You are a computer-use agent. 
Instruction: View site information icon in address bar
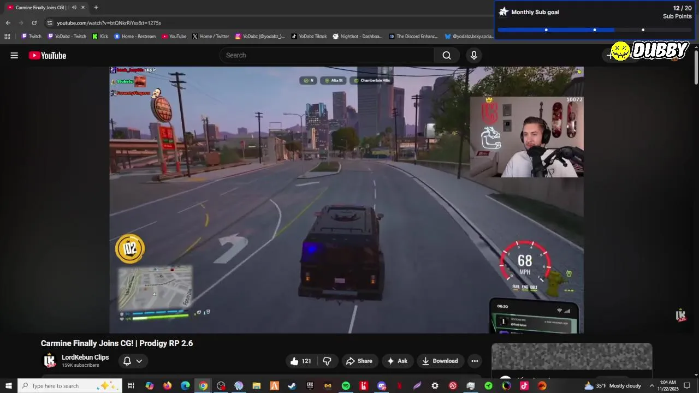tap(50, 23)
